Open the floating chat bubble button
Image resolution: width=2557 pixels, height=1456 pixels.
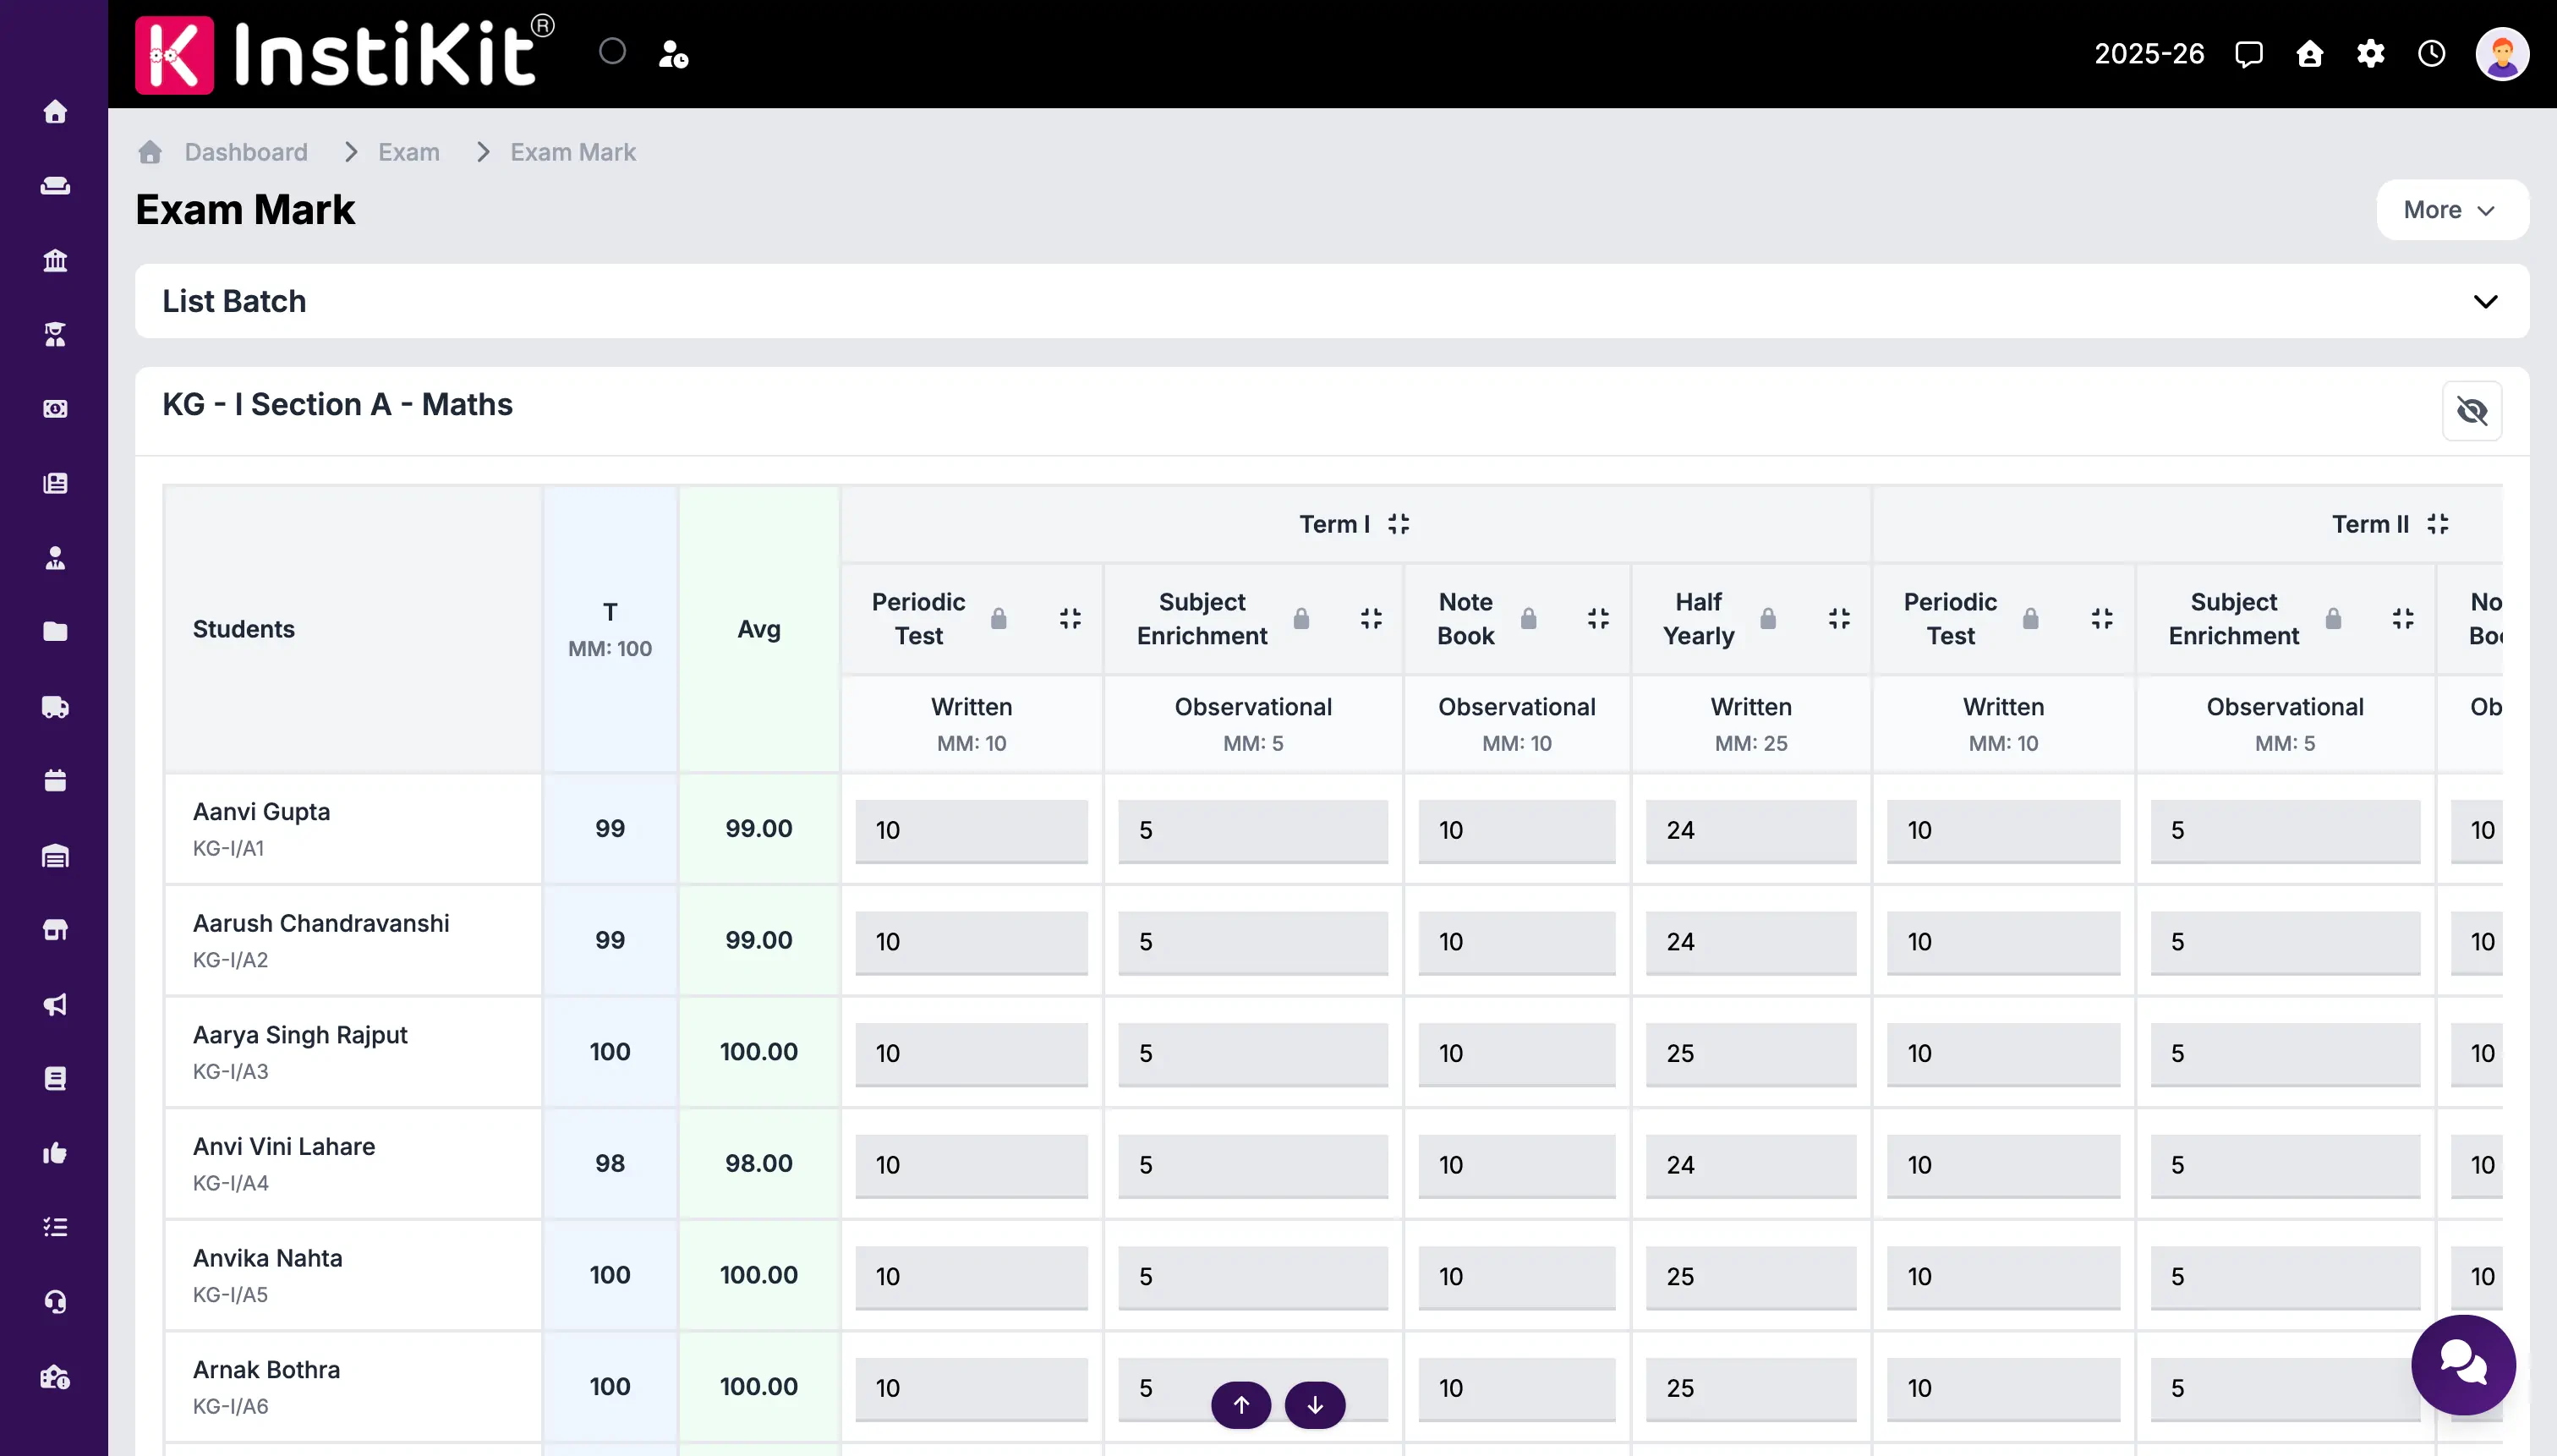(x=2463, y=1364)
